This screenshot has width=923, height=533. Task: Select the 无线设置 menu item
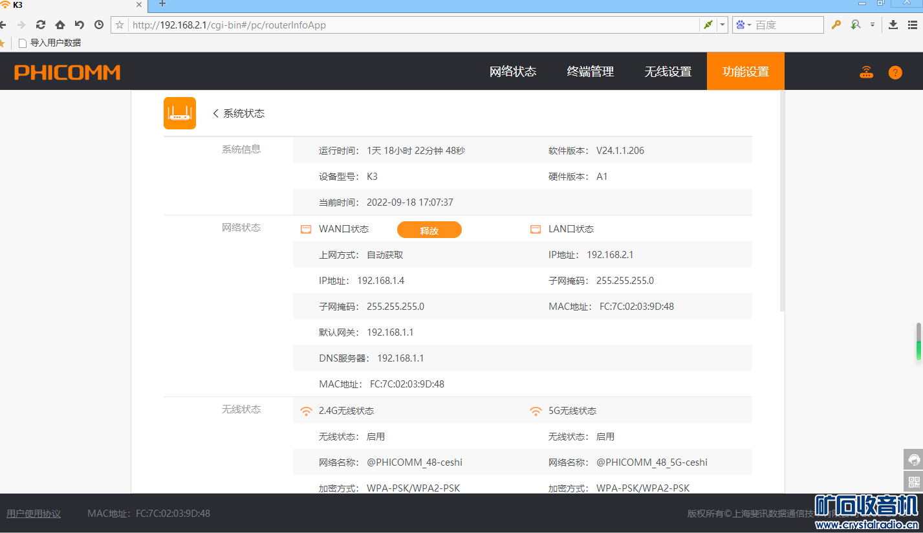point(668,72)
